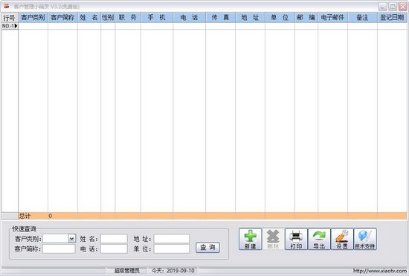
Task: Click the 新建 green plus icon
Action: click(250, 239)
